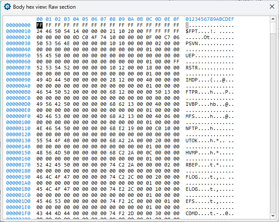Click offset address 00000180

coord(18,171)
